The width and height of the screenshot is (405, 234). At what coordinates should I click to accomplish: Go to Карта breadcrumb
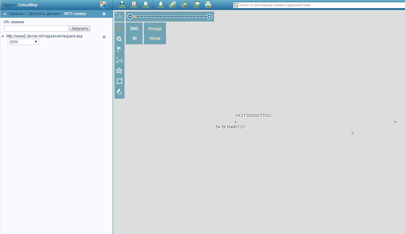coord(8,5)
